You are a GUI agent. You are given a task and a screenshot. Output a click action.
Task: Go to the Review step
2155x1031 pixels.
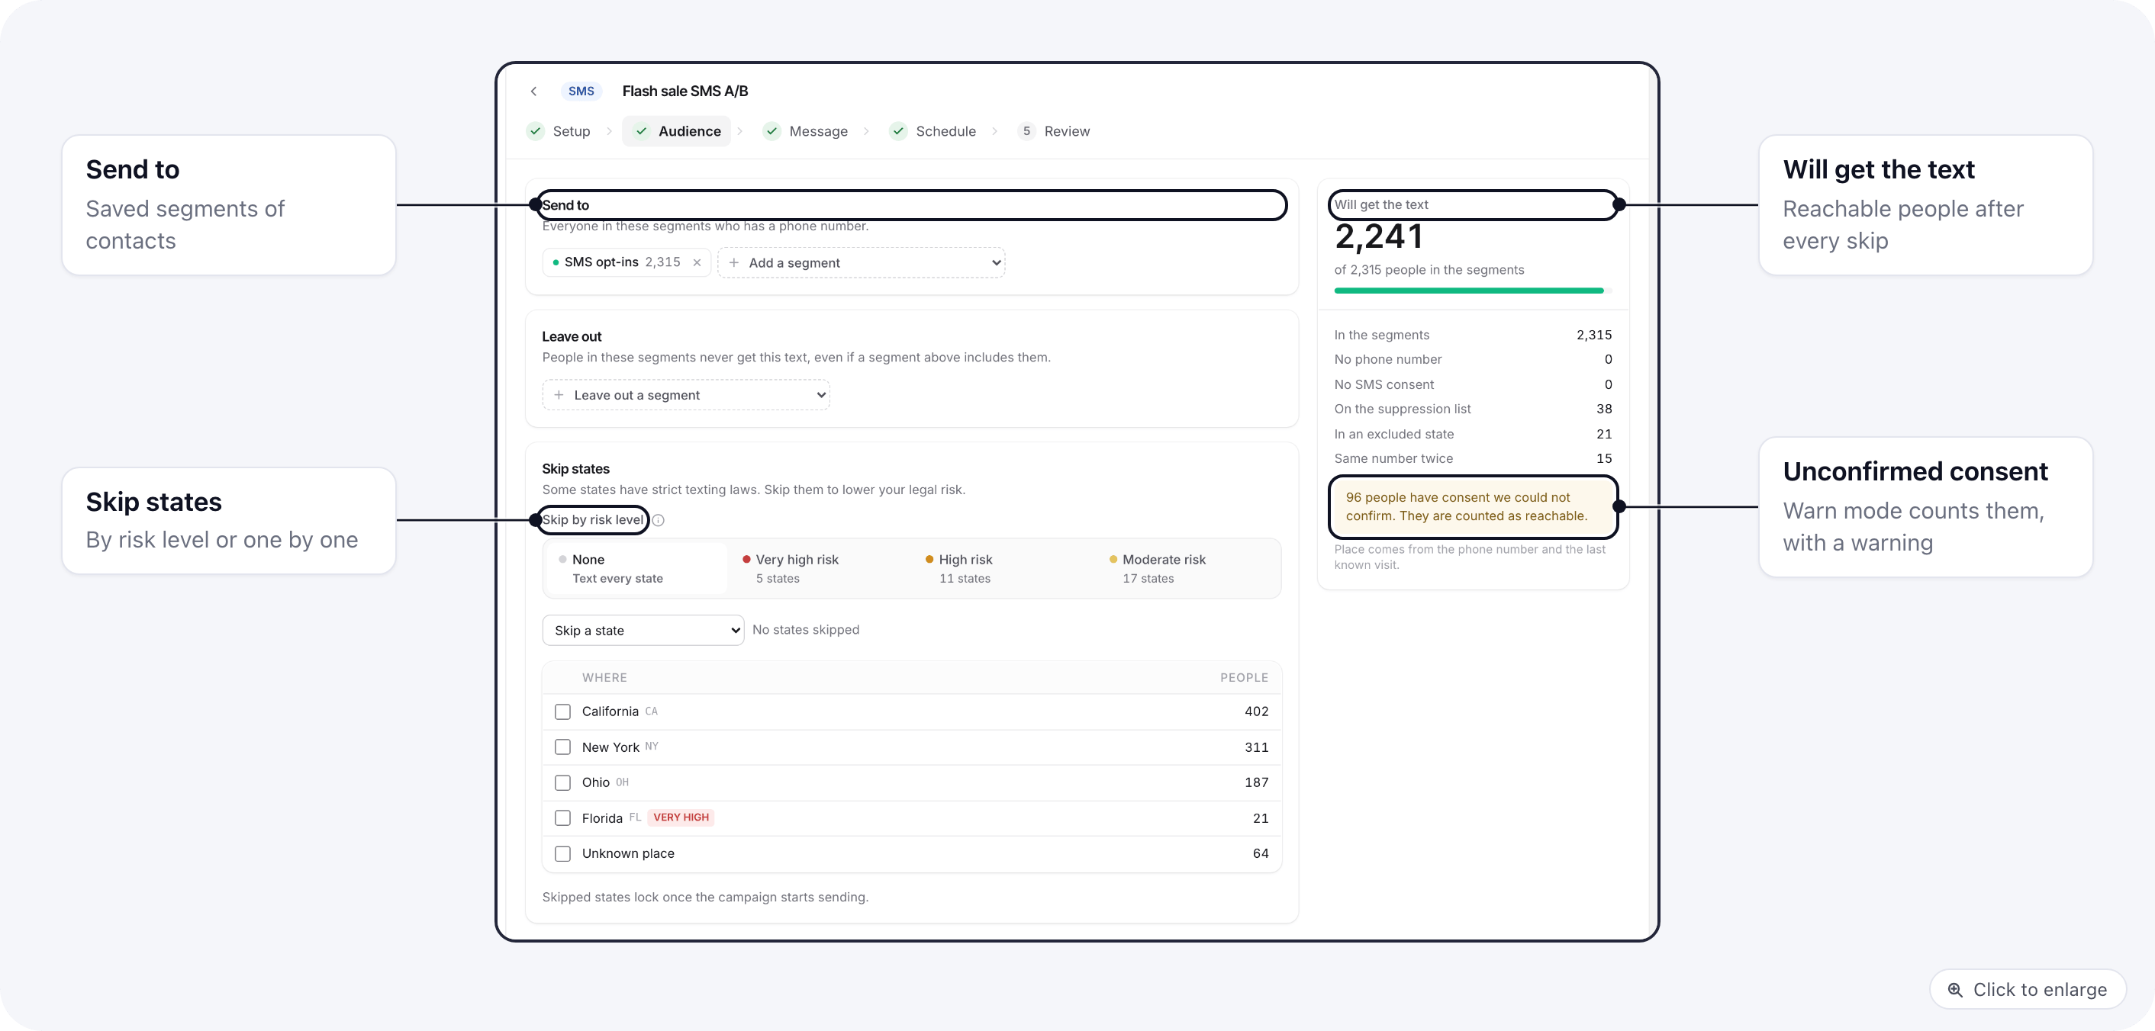coord(1054,131)
